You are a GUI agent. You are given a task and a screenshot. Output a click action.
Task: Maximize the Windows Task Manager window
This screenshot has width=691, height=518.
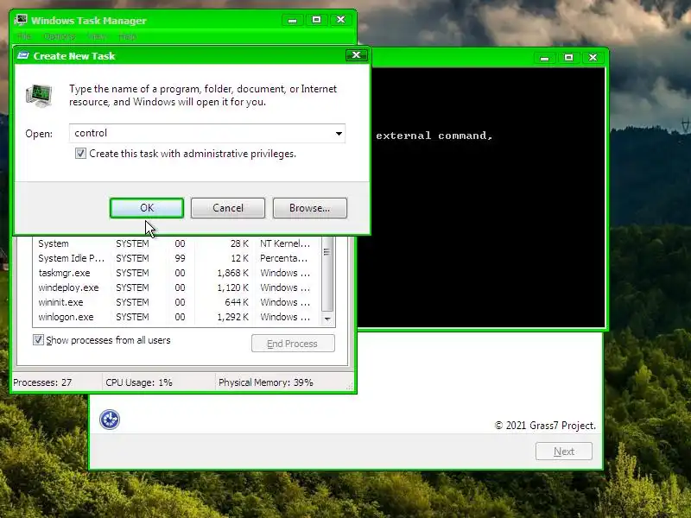316,20
